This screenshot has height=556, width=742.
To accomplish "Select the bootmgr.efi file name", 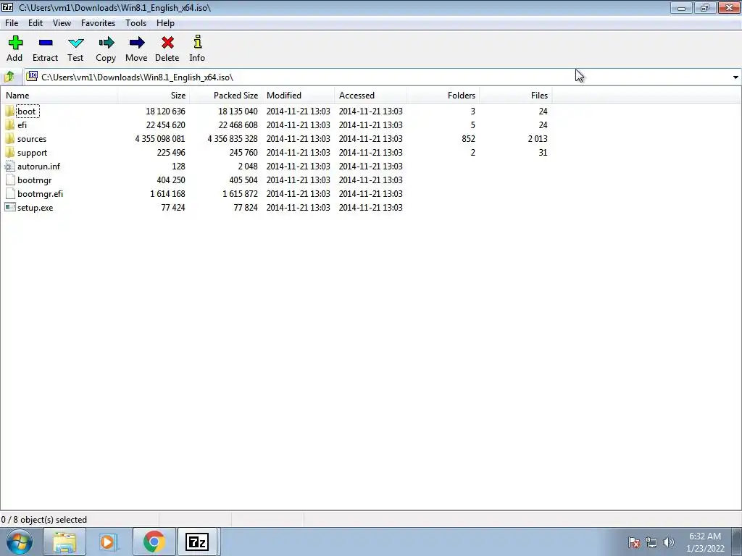I will [x=41, y=193].
